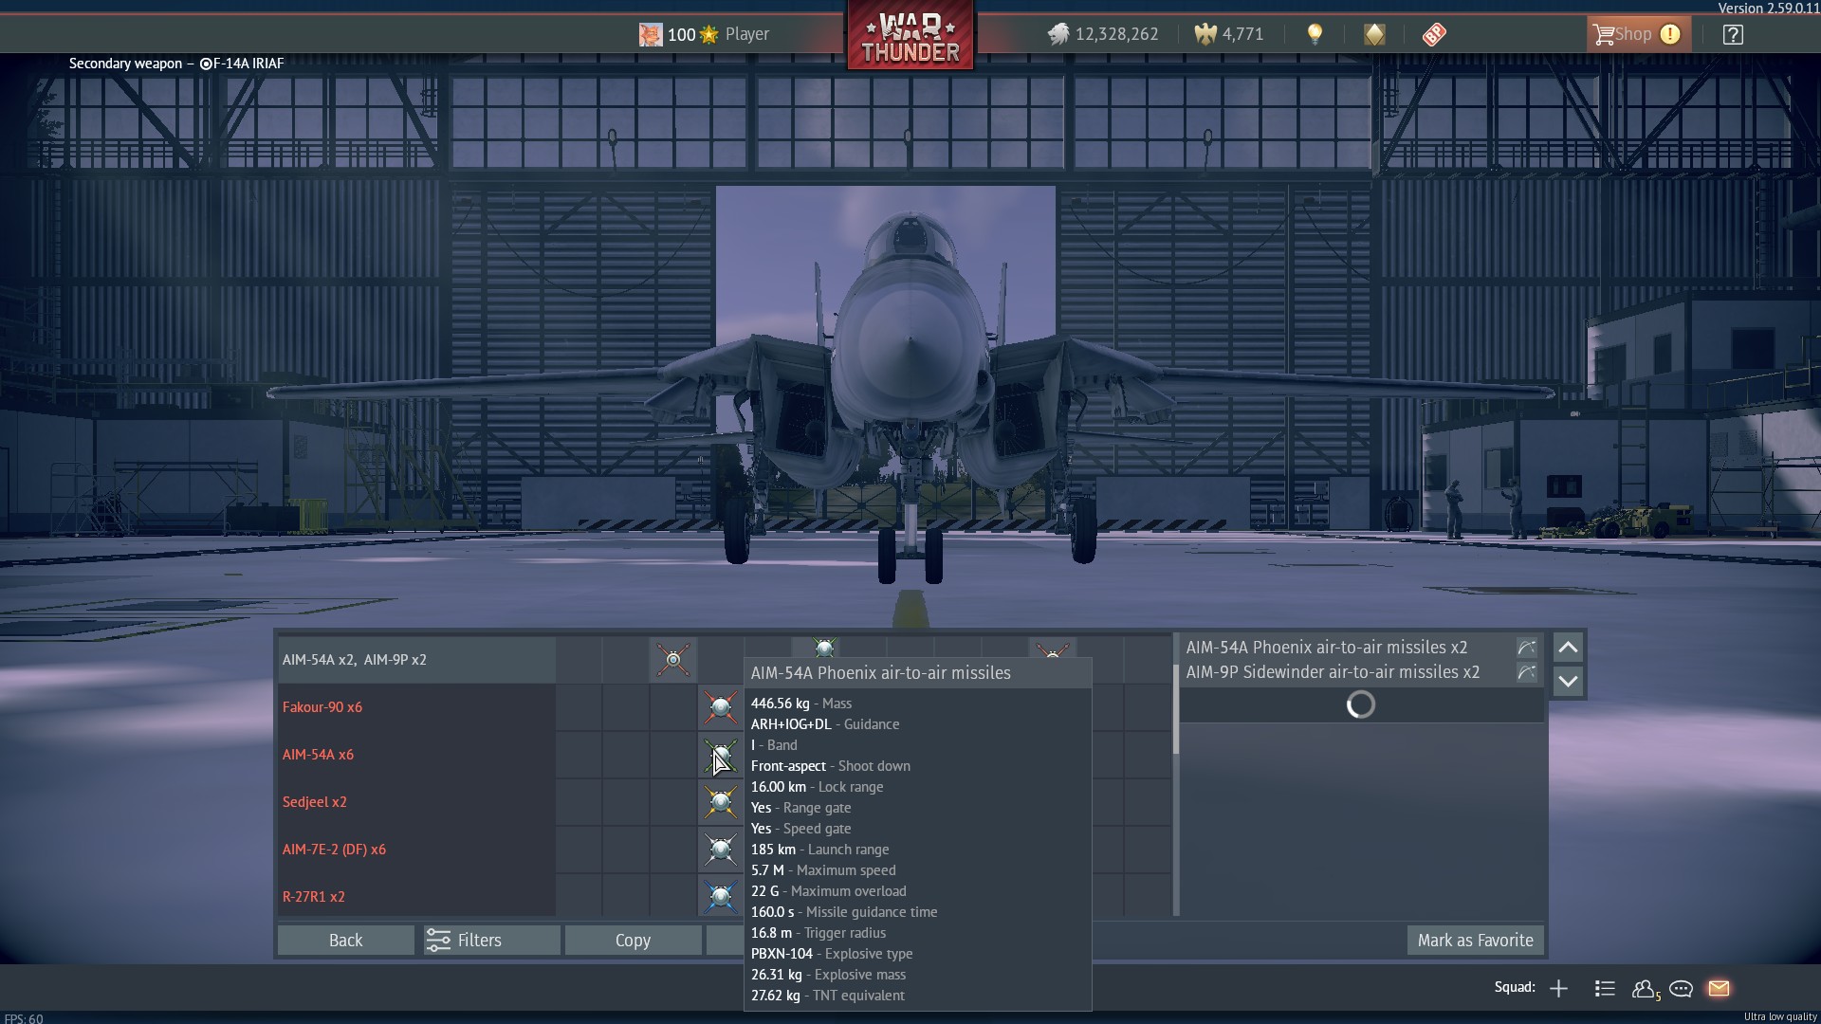The height and width of the screenshot is (1024, 1821).
Task: Click the War Thunder logo
Action: click(910, 36)
